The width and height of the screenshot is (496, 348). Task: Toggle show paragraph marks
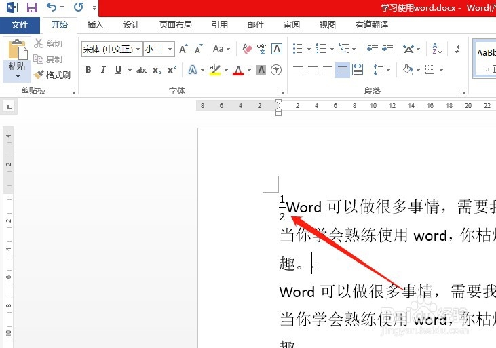point(458,49)
